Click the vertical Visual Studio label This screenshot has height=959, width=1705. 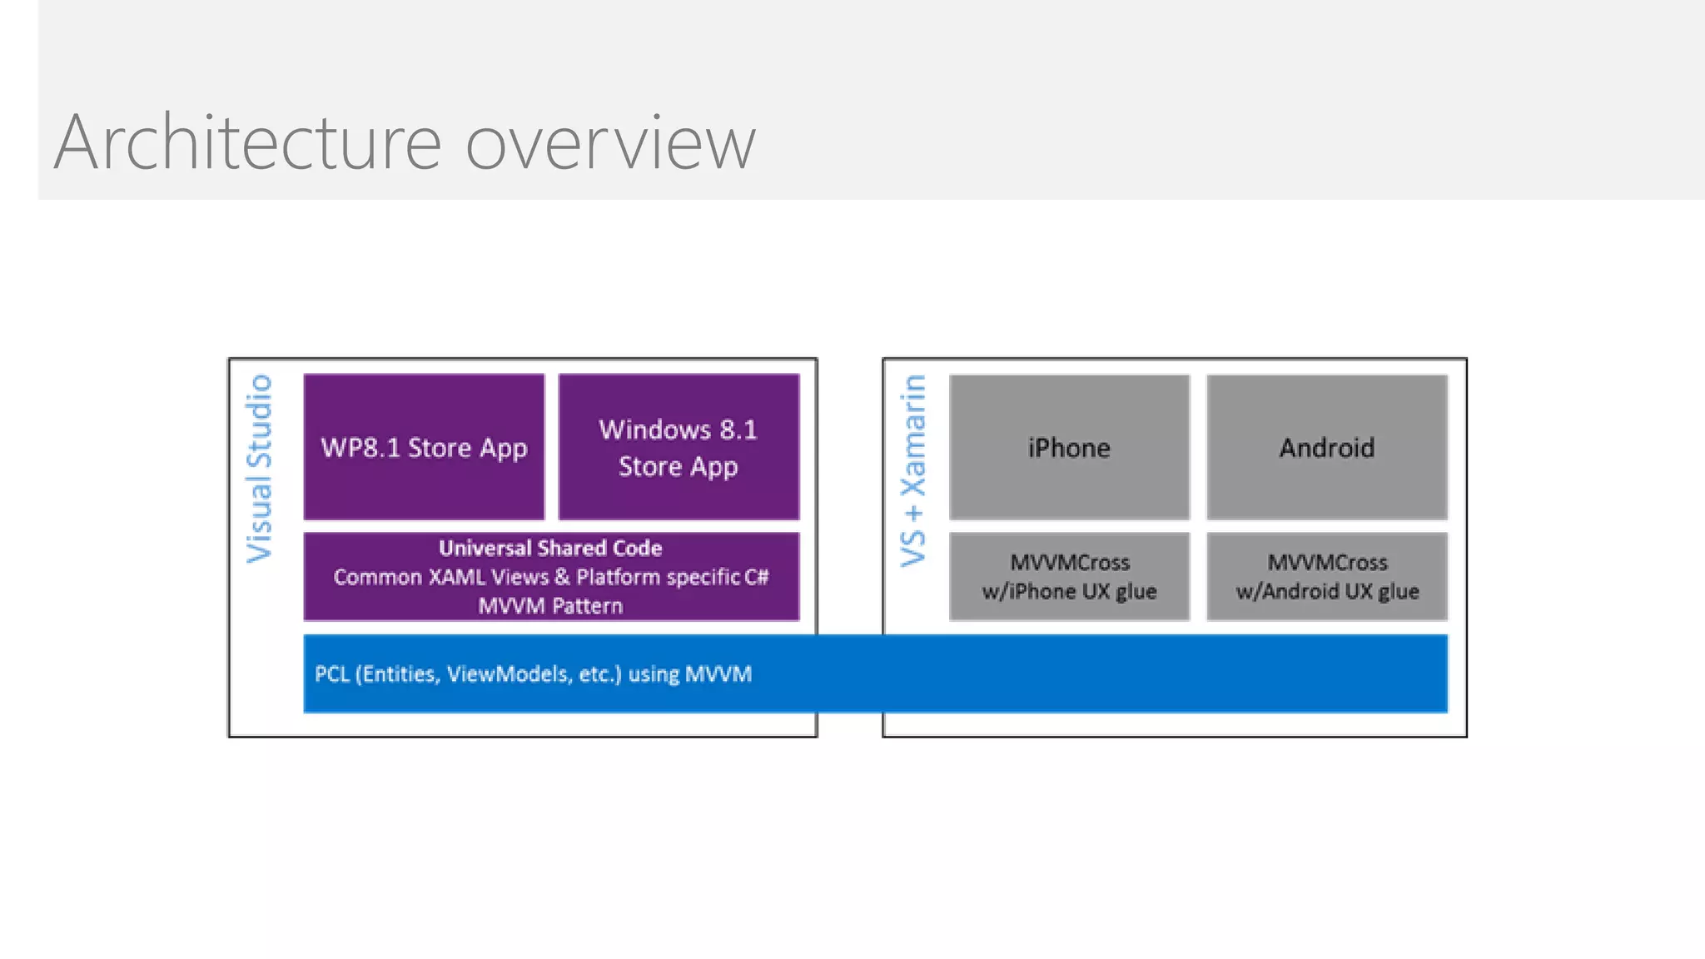pyautogui.click(x=260, y=469)
